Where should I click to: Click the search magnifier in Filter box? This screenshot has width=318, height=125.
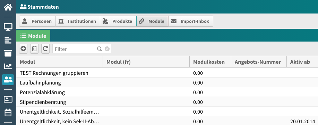(100, 49)
